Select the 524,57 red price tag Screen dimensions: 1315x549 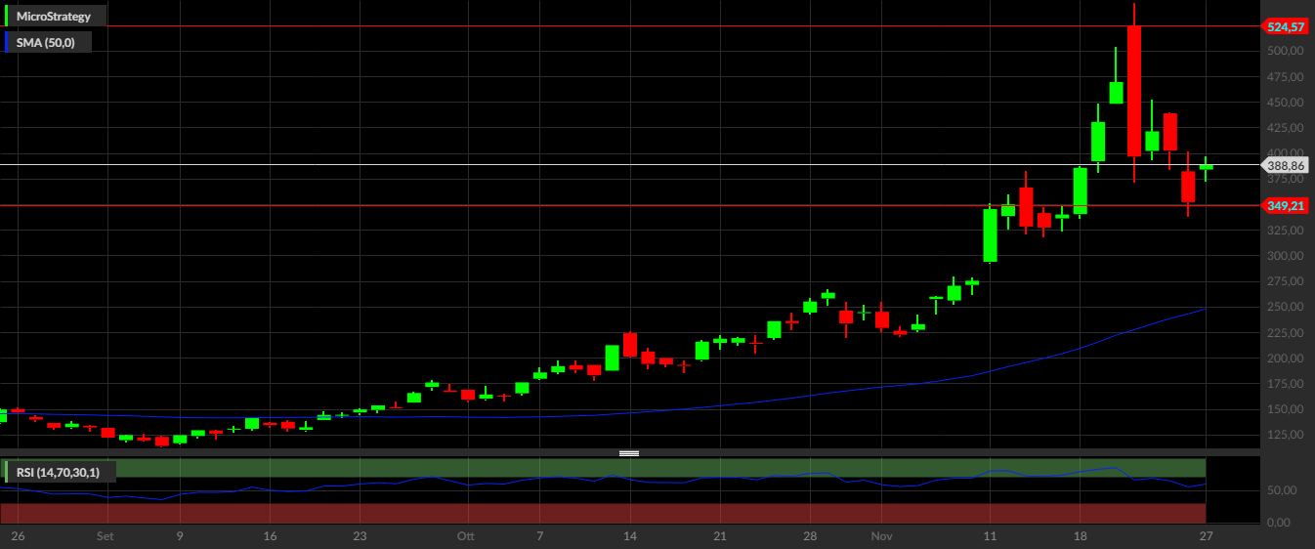pos(1283,26)
